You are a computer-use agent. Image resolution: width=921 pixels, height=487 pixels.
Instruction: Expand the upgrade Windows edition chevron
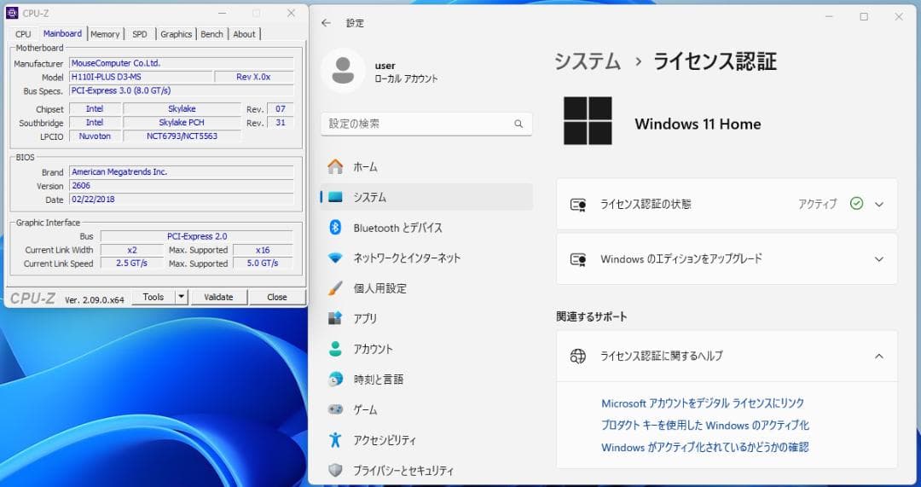coord(878,259)
